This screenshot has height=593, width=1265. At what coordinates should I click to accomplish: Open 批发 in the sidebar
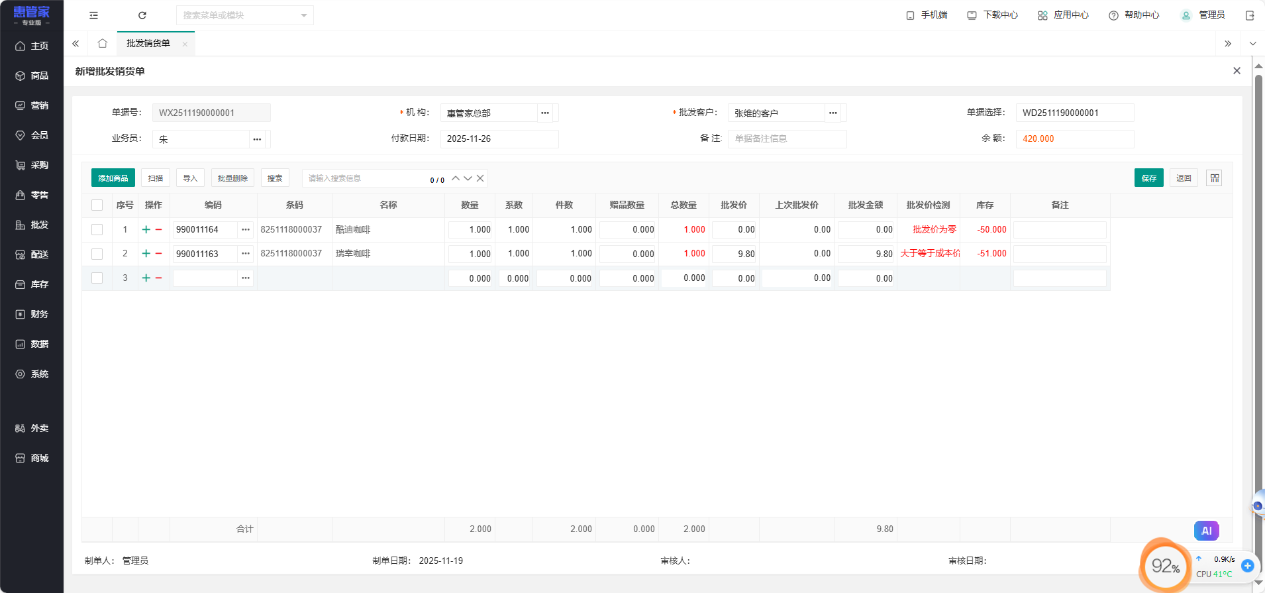(32, 225)
